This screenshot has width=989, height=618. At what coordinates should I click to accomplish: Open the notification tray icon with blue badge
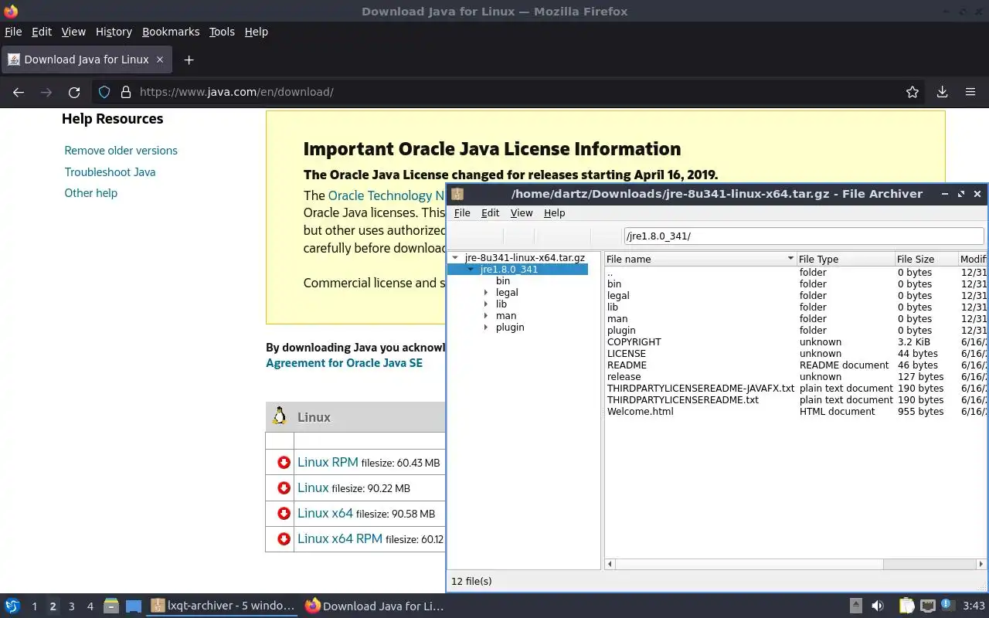click(x=947, y=606)
